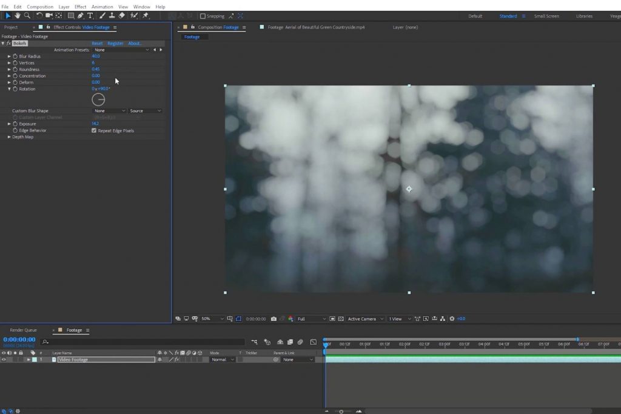Toggle the Blur Radius stopwatch
621x414 pixels.
point(15,56)
